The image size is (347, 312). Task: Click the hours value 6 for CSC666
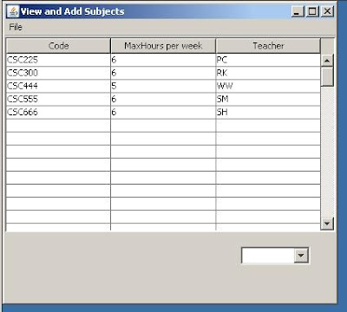tap(163, 112)
